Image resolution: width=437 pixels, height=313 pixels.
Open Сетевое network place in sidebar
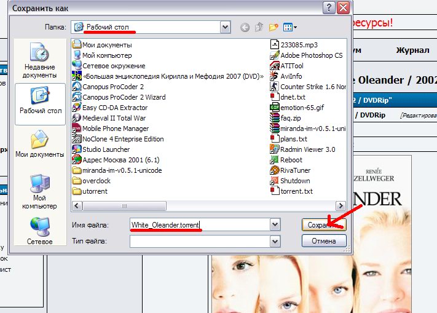pos(39,231)
